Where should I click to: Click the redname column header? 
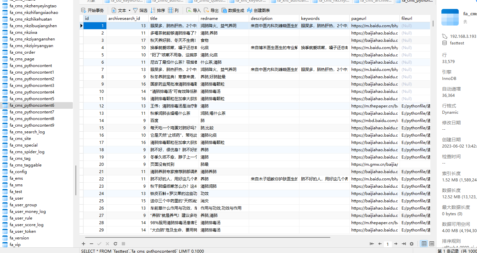pos(224,18)
